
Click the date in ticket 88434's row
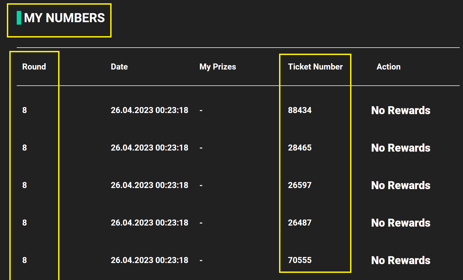[149, 110]
